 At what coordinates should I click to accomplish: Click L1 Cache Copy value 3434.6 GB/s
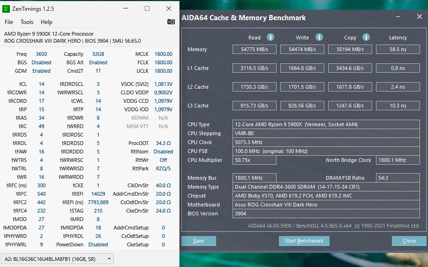point(350,68)
